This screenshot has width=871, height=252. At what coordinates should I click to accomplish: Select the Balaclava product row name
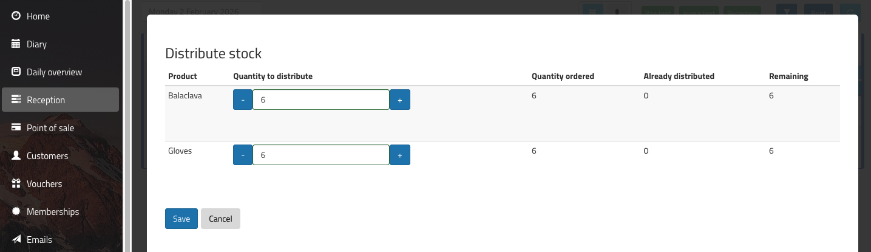pyautogui.click(x=185, y=95)
